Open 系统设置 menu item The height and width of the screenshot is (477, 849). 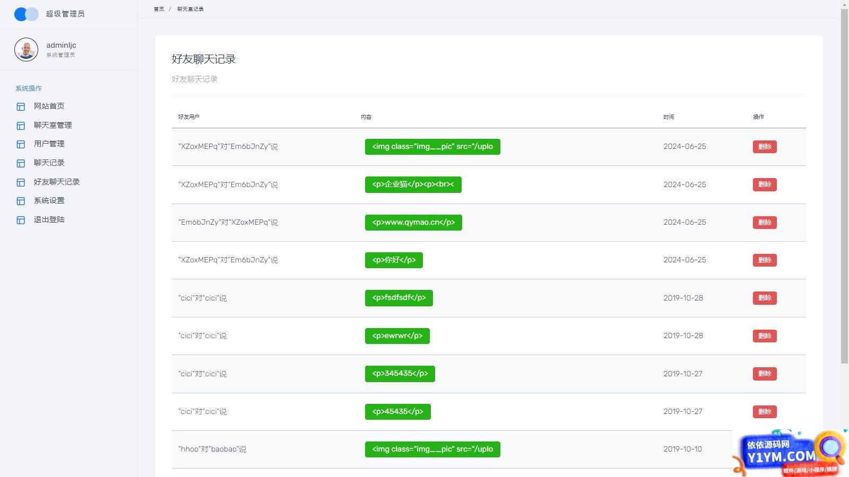pyautogui.click(x=49, y=200)
